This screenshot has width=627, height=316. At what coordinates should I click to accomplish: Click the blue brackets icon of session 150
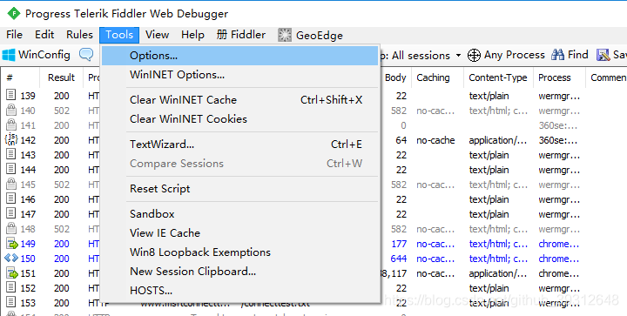[x=11, y=258]
